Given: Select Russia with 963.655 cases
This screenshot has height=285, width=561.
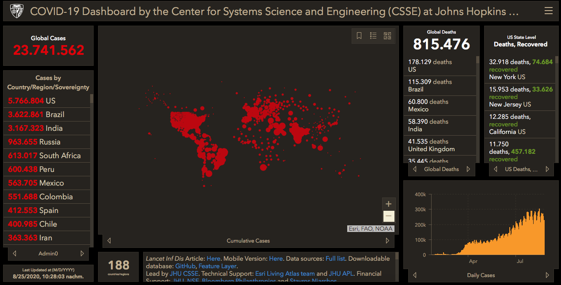Looking at the screenshot, I should pyautogui.click(x=47, y=142).
